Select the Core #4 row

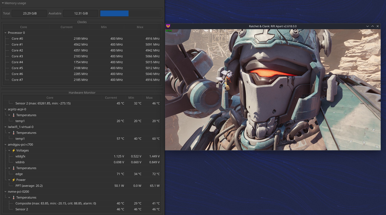82,62
